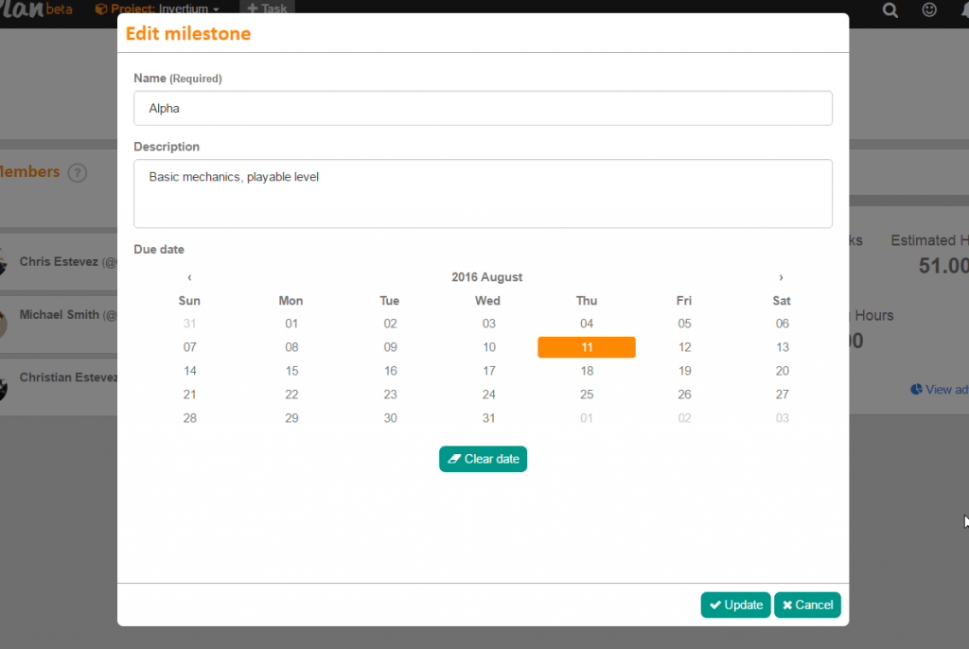Go to next month in calendar
This screenshot has height=649, width=969.
point(781,277)
